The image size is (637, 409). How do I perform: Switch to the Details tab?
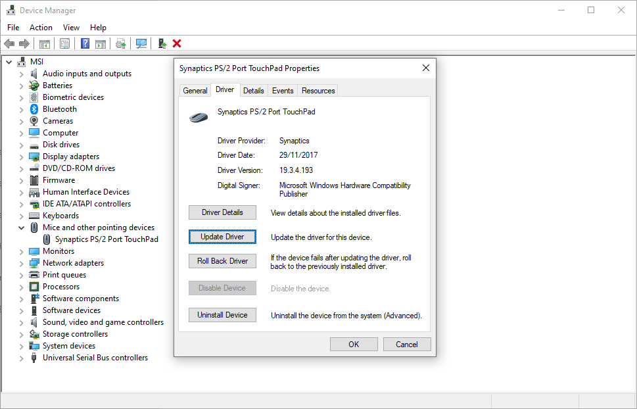(253, 90)
